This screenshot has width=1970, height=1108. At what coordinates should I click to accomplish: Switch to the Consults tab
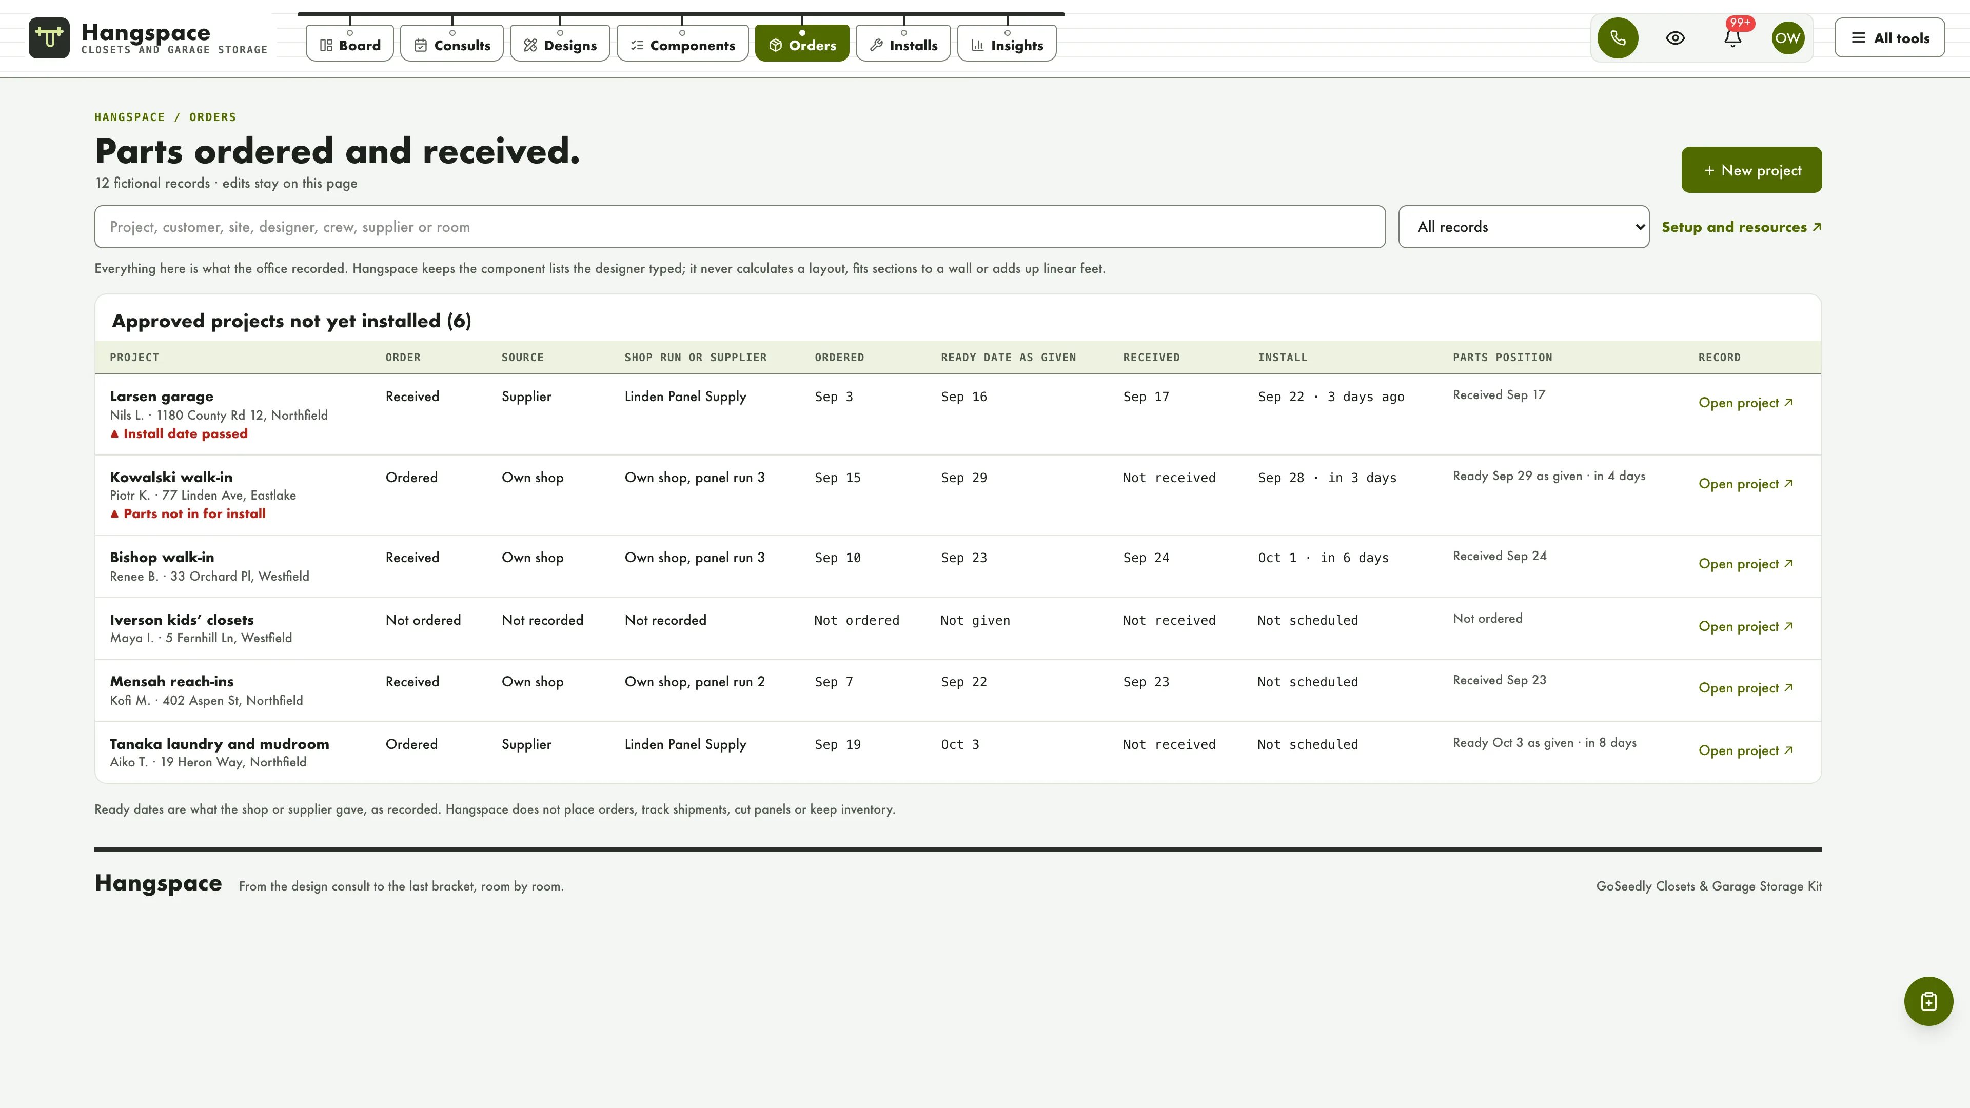452,44
